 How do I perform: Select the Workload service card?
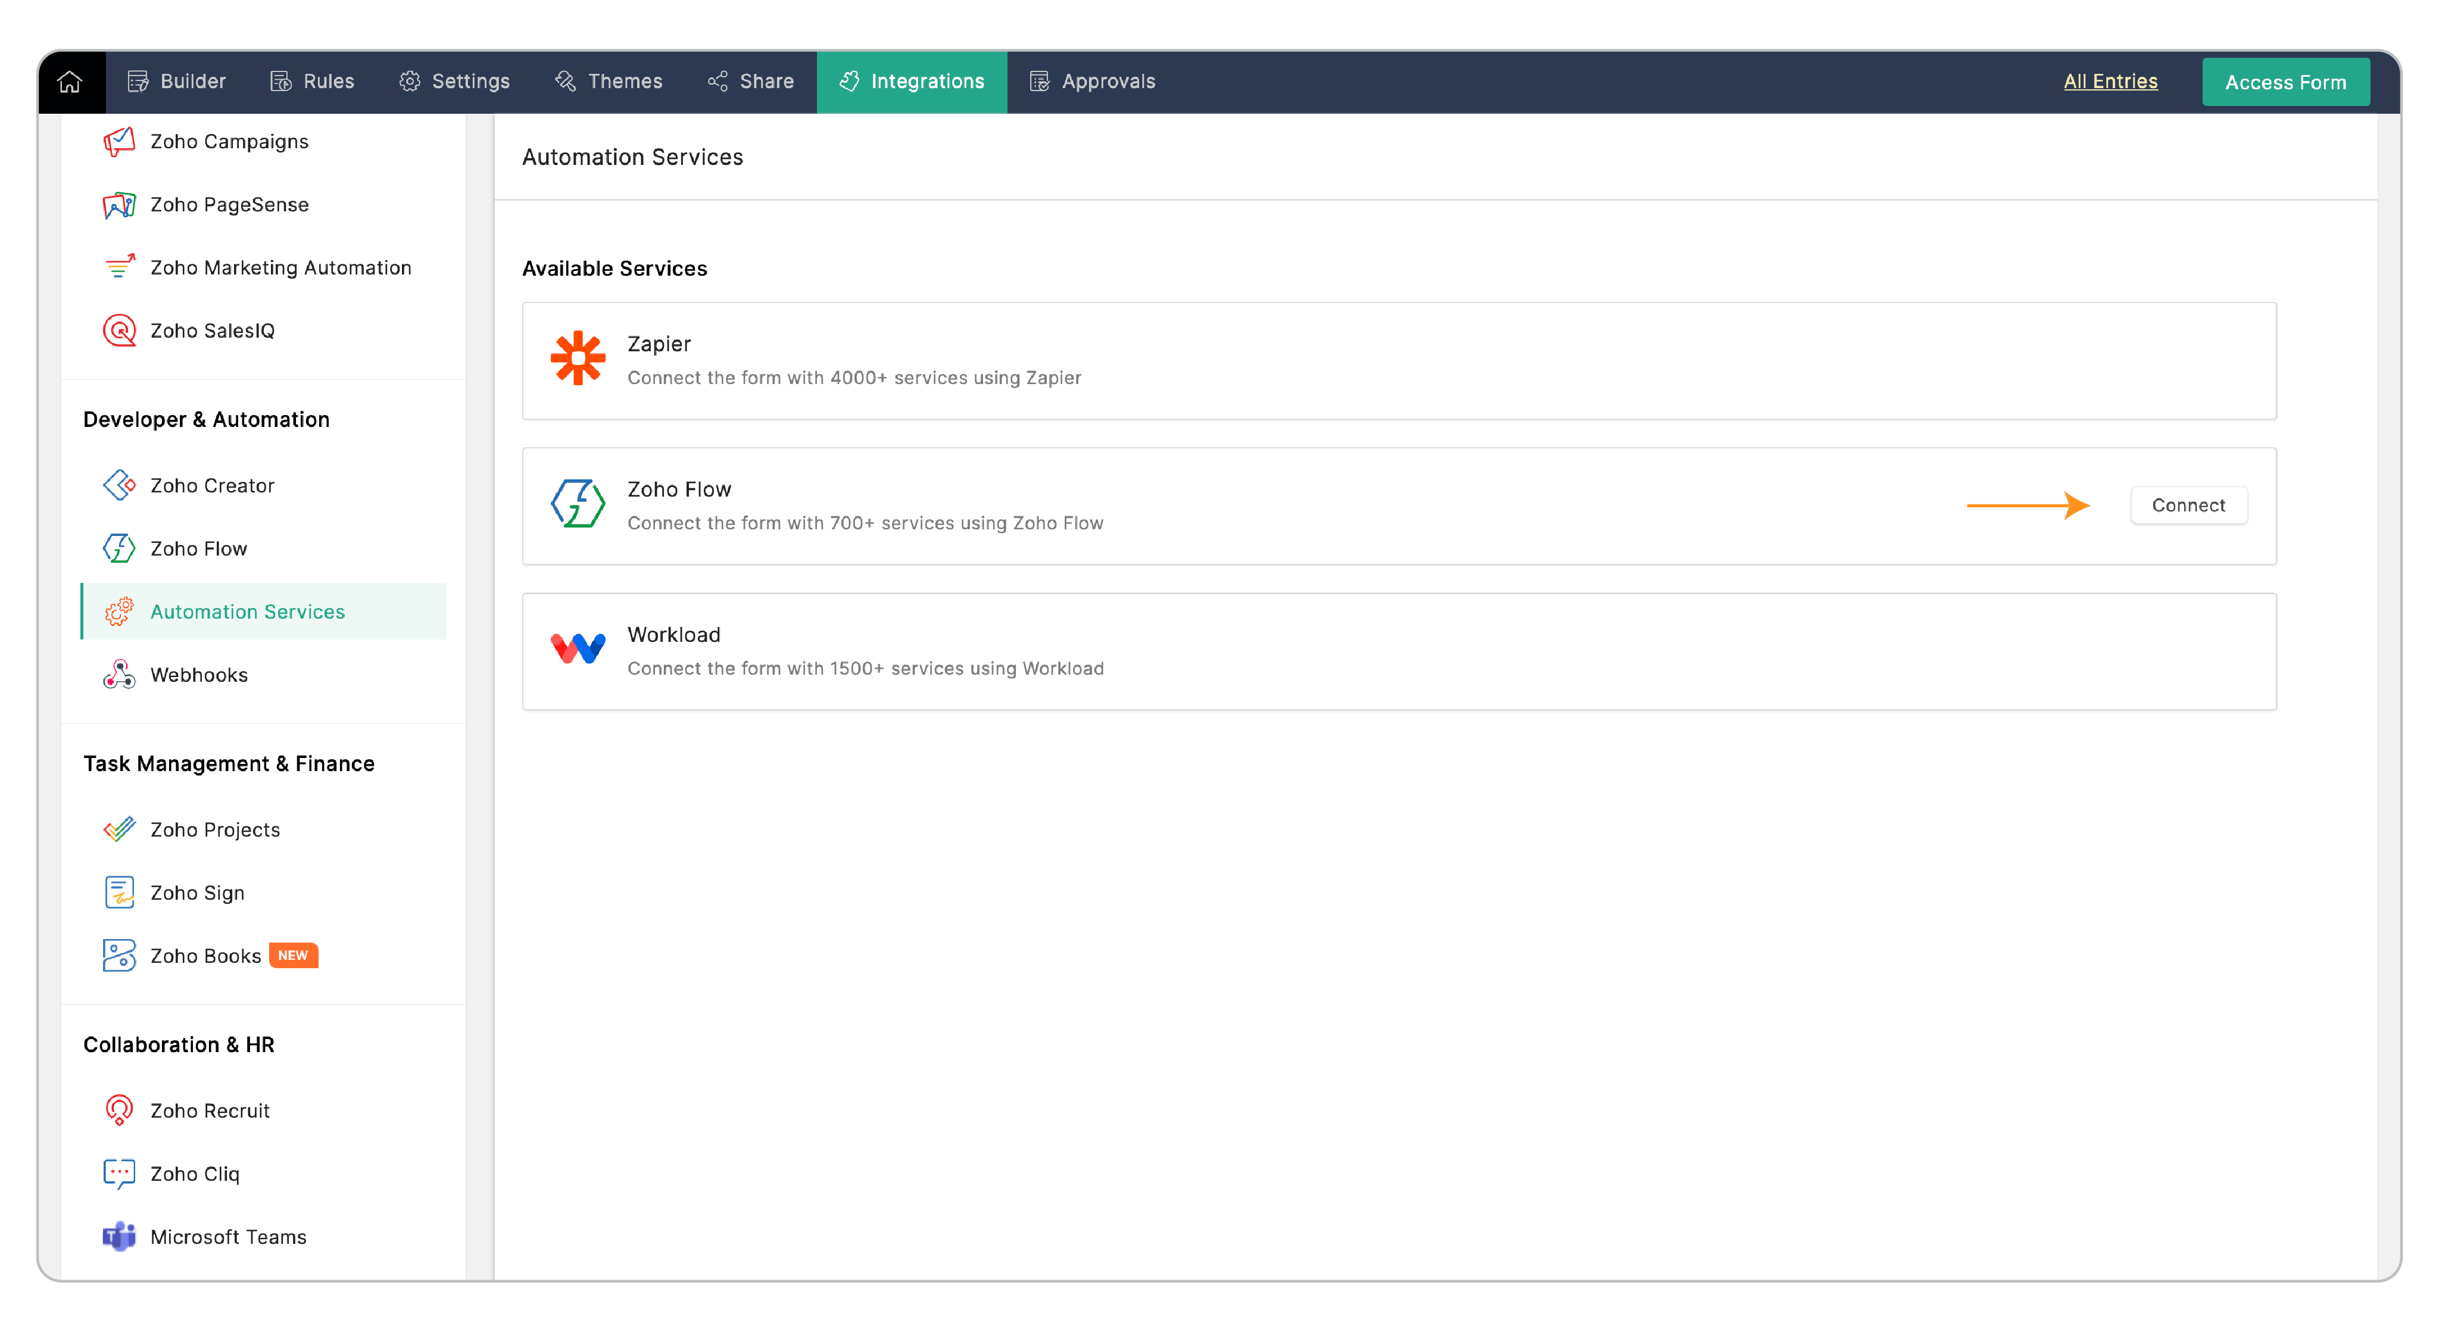click(x=1399, y=651)
